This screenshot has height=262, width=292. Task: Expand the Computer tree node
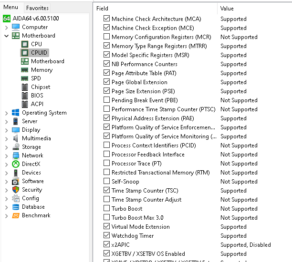(6, 27)
